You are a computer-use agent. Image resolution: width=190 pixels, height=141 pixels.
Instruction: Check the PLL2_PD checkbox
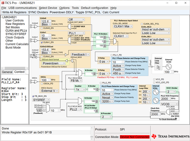pos(101,83)
